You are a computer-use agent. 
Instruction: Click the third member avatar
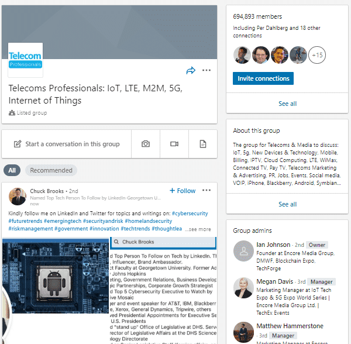pyautogui.click(x=280, y=55)
